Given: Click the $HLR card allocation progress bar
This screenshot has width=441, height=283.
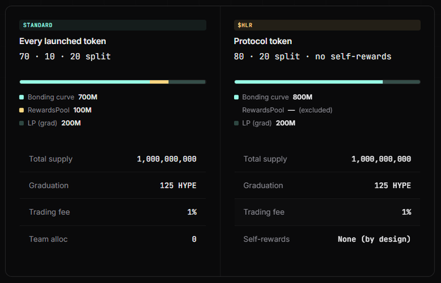Looking at the screenshot, I should click(x=327, y=82).
